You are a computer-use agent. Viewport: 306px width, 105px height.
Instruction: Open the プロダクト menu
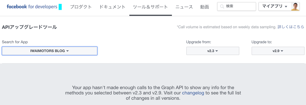[x=81, y=7]
